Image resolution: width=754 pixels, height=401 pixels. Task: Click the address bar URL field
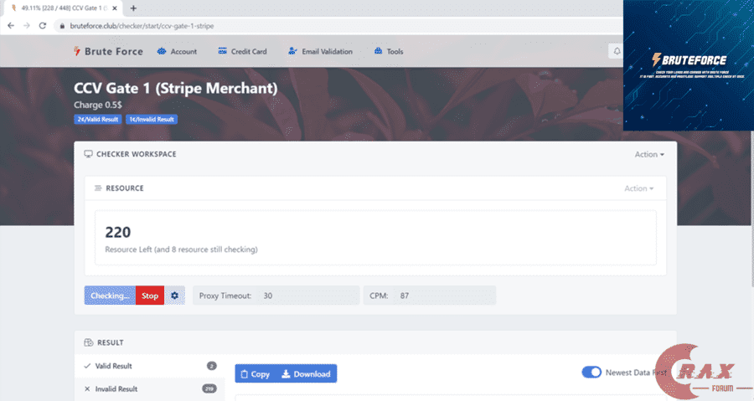[x=337, y=26]
